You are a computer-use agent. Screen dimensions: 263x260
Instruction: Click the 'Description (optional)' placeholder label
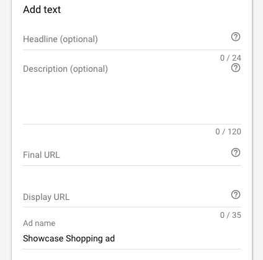point(65,69)
